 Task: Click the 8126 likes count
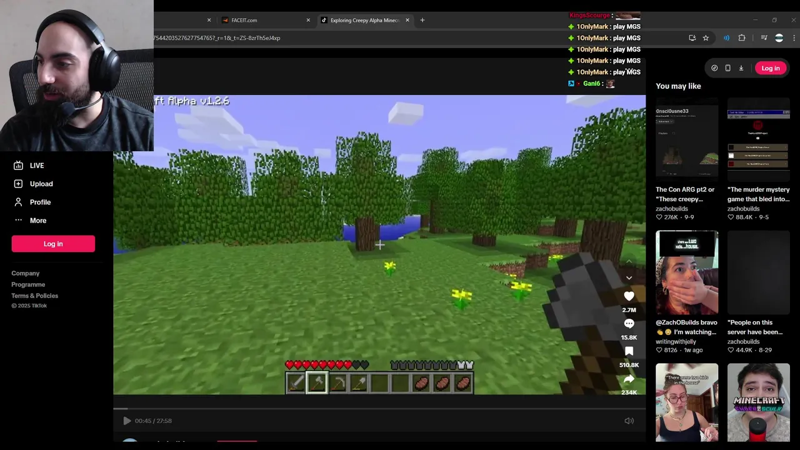point(671,351)
